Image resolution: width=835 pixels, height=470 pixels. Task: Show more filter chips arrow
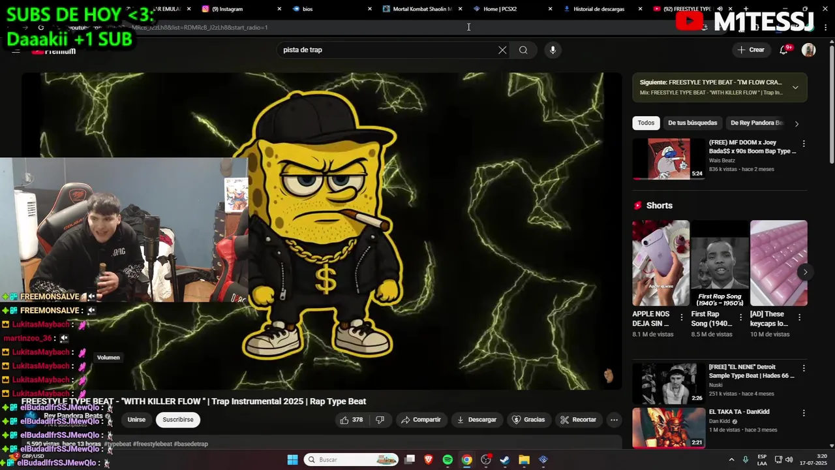(x=797, y=123)
